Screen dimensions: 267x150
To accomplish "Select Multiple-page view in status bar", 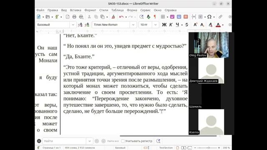I will point(184,148).
